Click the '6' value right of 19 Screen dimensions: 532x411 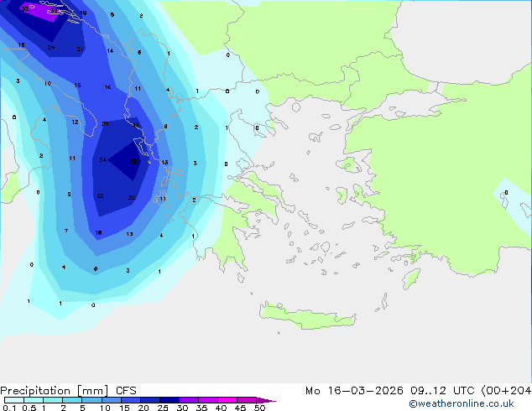click(112, 14)
